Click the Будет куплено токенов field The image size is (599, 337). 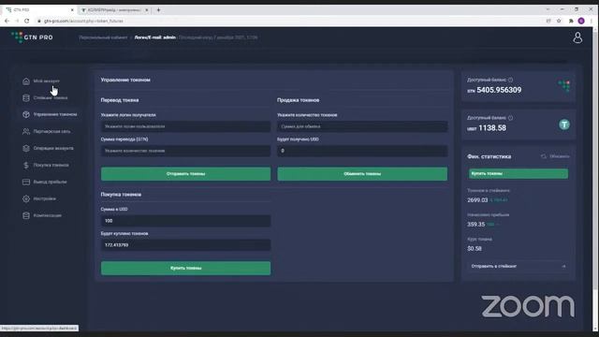[185, 245]
